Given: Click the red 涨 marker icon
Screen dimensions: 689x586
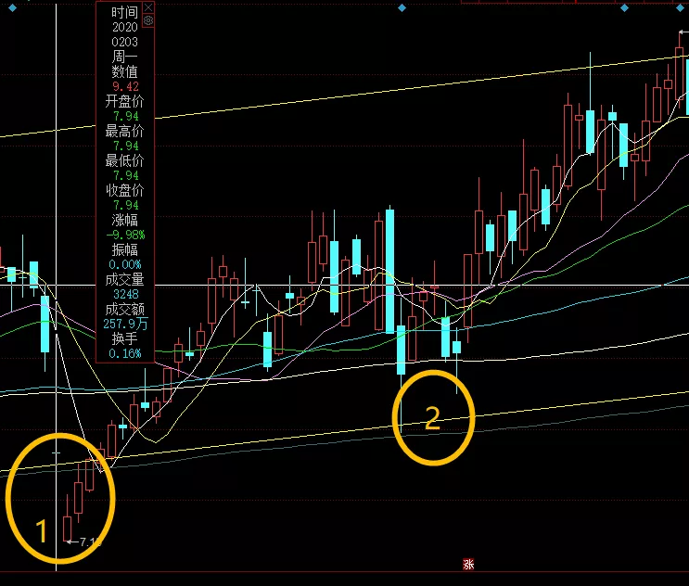Looking at the screenshot, I should click(468, 563).
